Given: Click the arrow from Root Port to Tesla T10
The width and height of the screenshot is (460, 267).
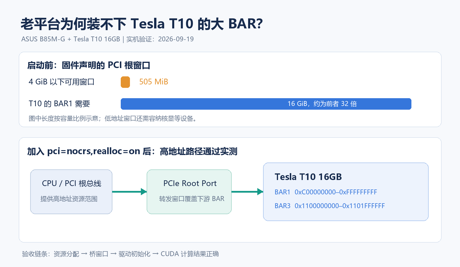Looking at the screenshot, I should pyautogui.click(x=247, y=192).
